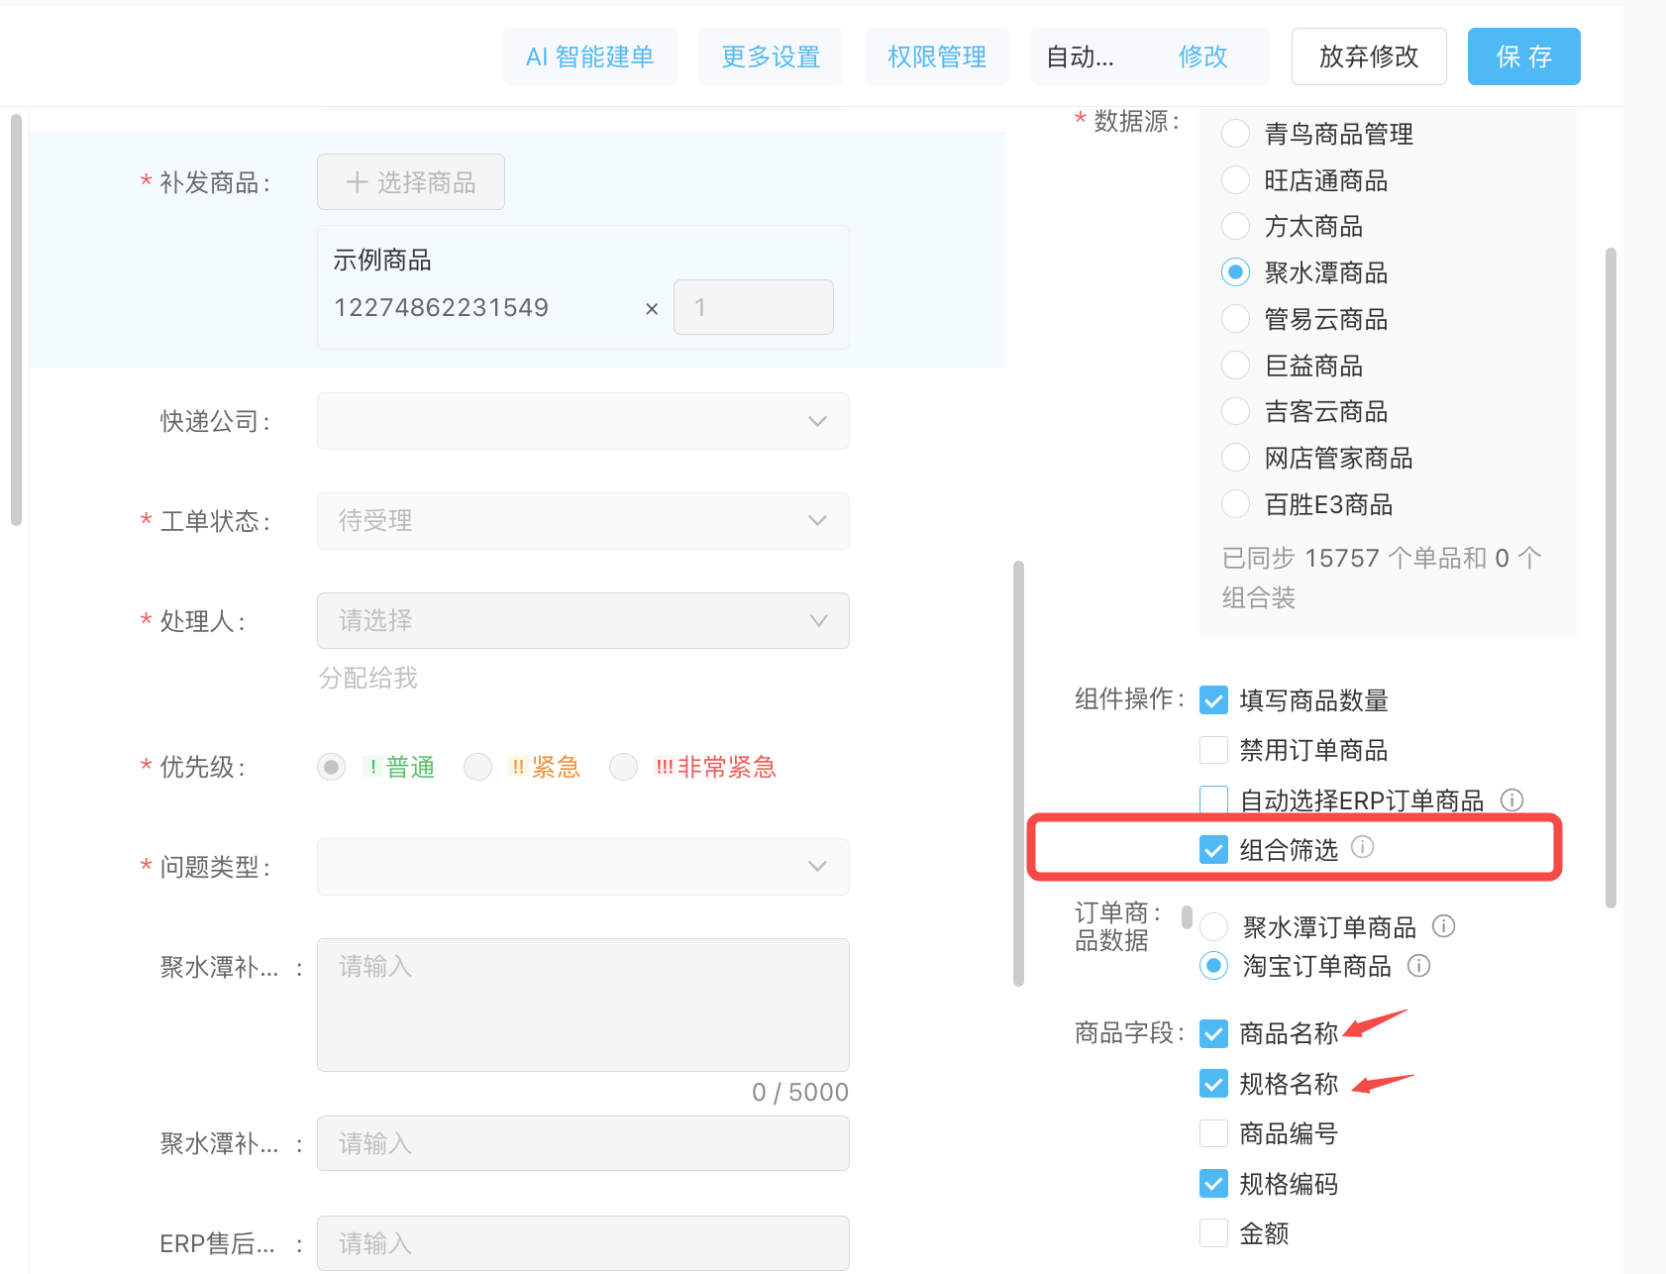Click the 保存 button
This screenshot has width=1666, height=1274.
click(1523, 56)
